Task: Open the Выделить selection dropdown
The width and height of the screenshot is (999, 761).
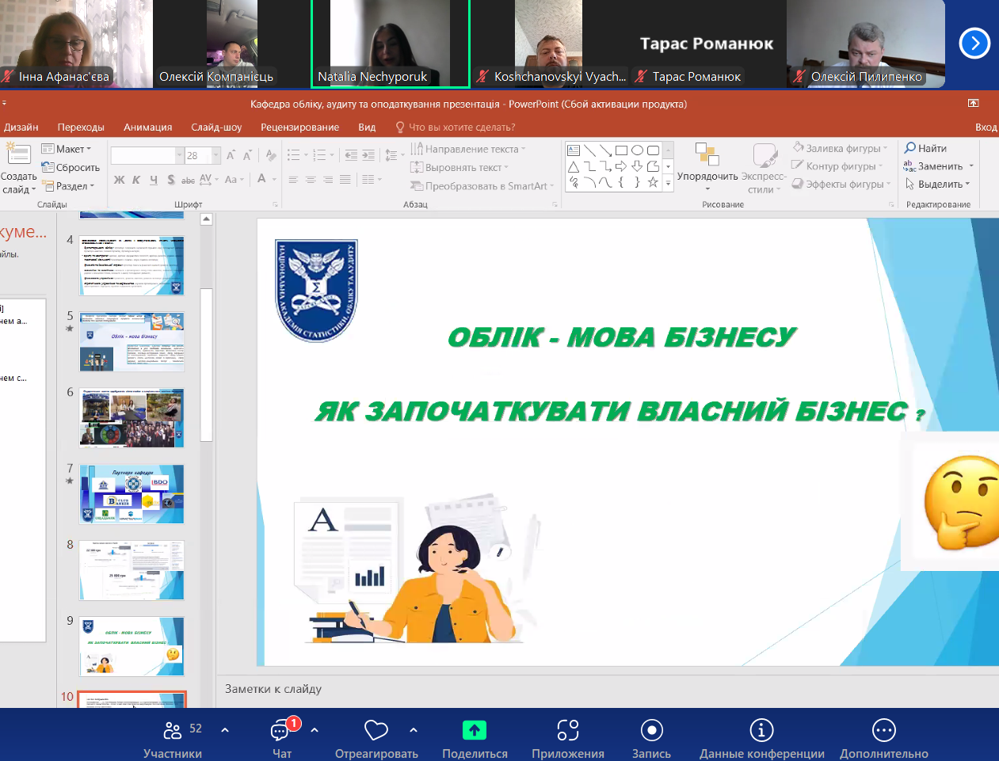Action: [938, 185]
